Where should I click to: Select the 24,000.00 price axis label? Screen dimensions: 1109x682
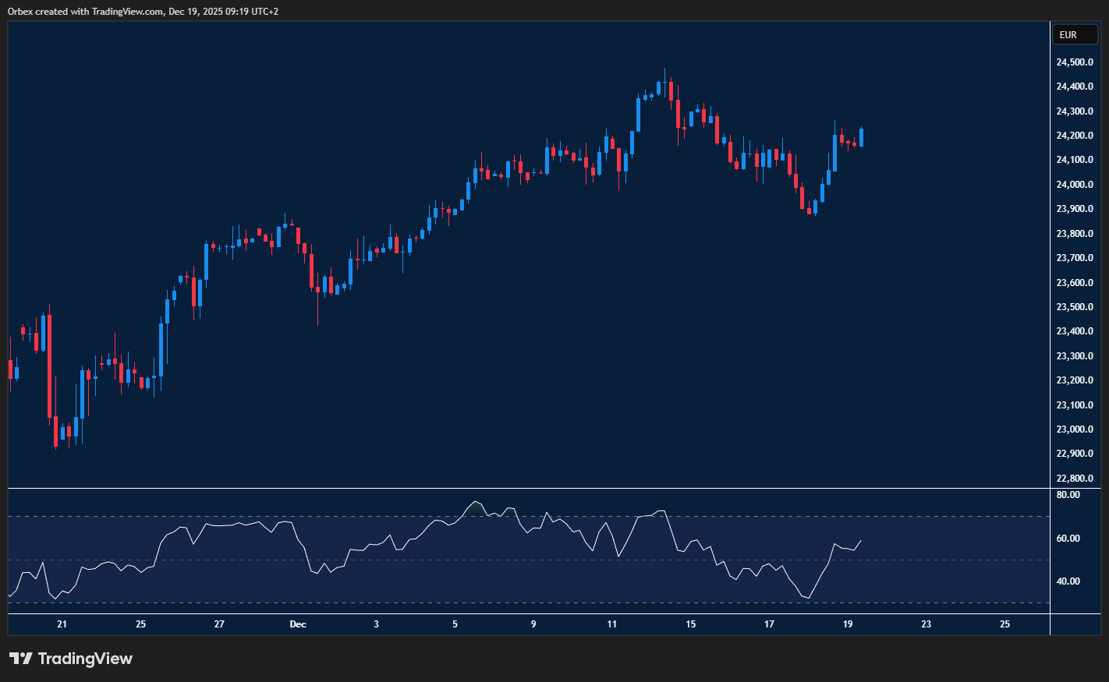click(x=1074, y=185)
